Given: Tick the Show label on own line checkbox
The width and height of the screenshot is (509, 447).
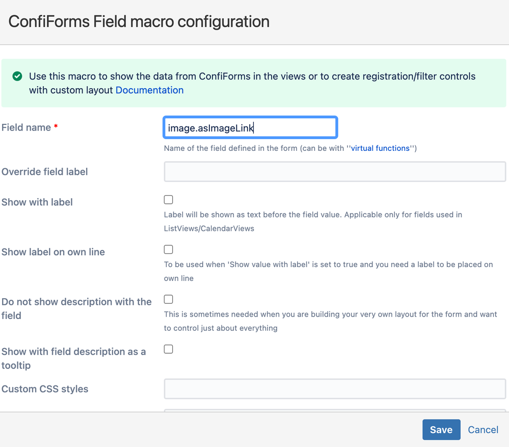Looking at the screenshot, I should 169,249.
